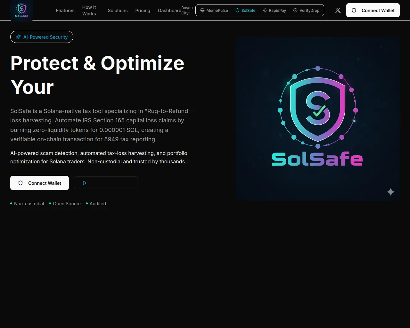The height and width of the screenshot is (328, 410).
Task: Open the X (Twitter) profile icon
Action: [338, 10]
